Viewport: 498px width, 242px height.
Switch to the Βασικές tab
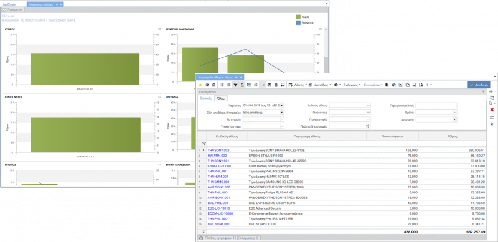coord(205,98)
